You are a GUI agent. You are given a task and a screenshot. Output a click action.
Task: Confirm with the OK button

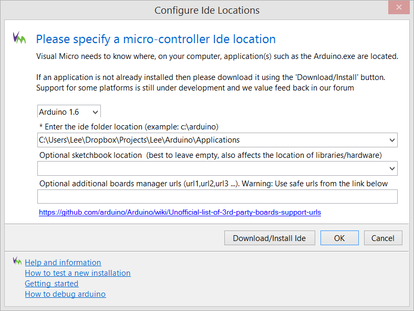pos(339,238)
